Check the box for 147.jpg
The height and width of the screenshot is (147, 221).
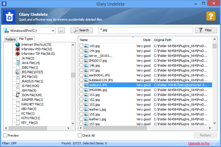point(81,70)
